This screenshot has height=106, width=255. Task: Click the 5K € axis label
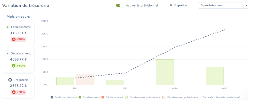coord(45,72)
